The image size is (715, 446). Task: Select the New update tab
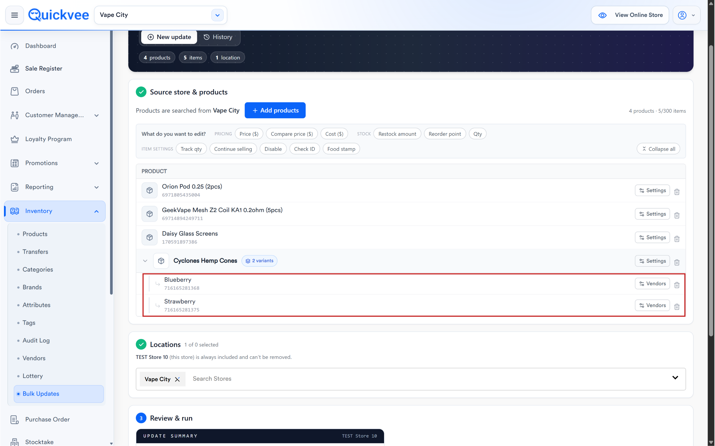[169, 37]
